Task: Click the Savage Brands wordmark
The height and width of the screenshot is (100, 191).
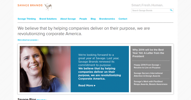Action: click(30, 5)
